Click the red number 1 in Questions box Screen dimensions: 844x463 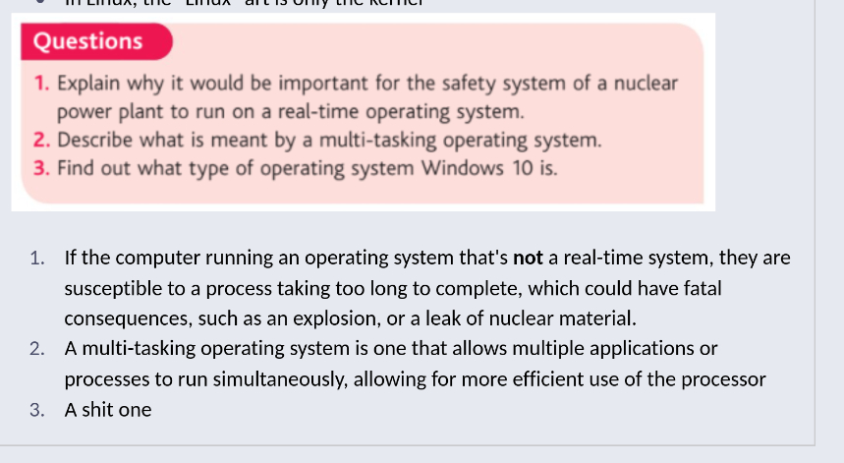tap(40, 84)
